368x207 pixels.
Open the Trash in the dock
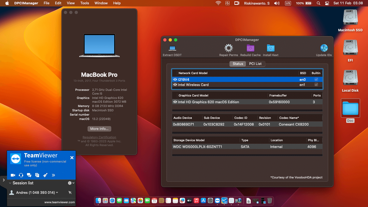click(x=270, y=201)
